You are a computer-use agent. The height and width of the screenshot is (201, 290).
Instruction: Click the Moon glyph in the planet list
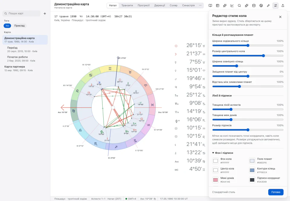click(x=176, y=54)
